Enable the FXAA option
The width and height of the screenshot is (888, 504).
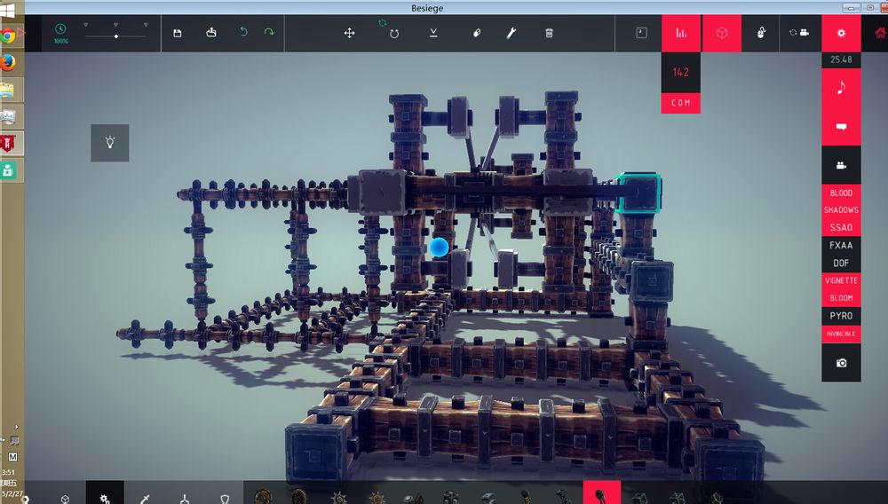coord(841,246)
